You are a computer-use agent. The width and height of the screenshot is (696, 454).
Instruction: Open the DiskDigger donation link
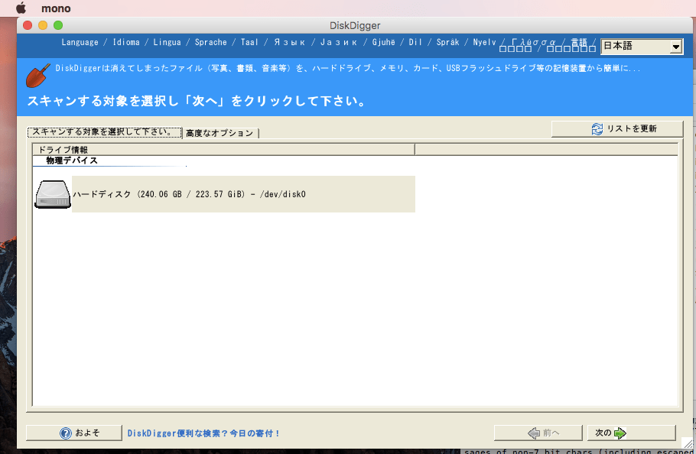click(x=203, y=433)
